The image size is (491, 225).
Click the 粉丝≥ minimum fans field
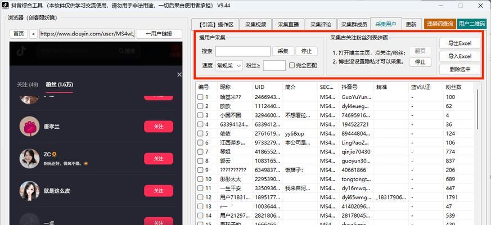click(274, 65)
